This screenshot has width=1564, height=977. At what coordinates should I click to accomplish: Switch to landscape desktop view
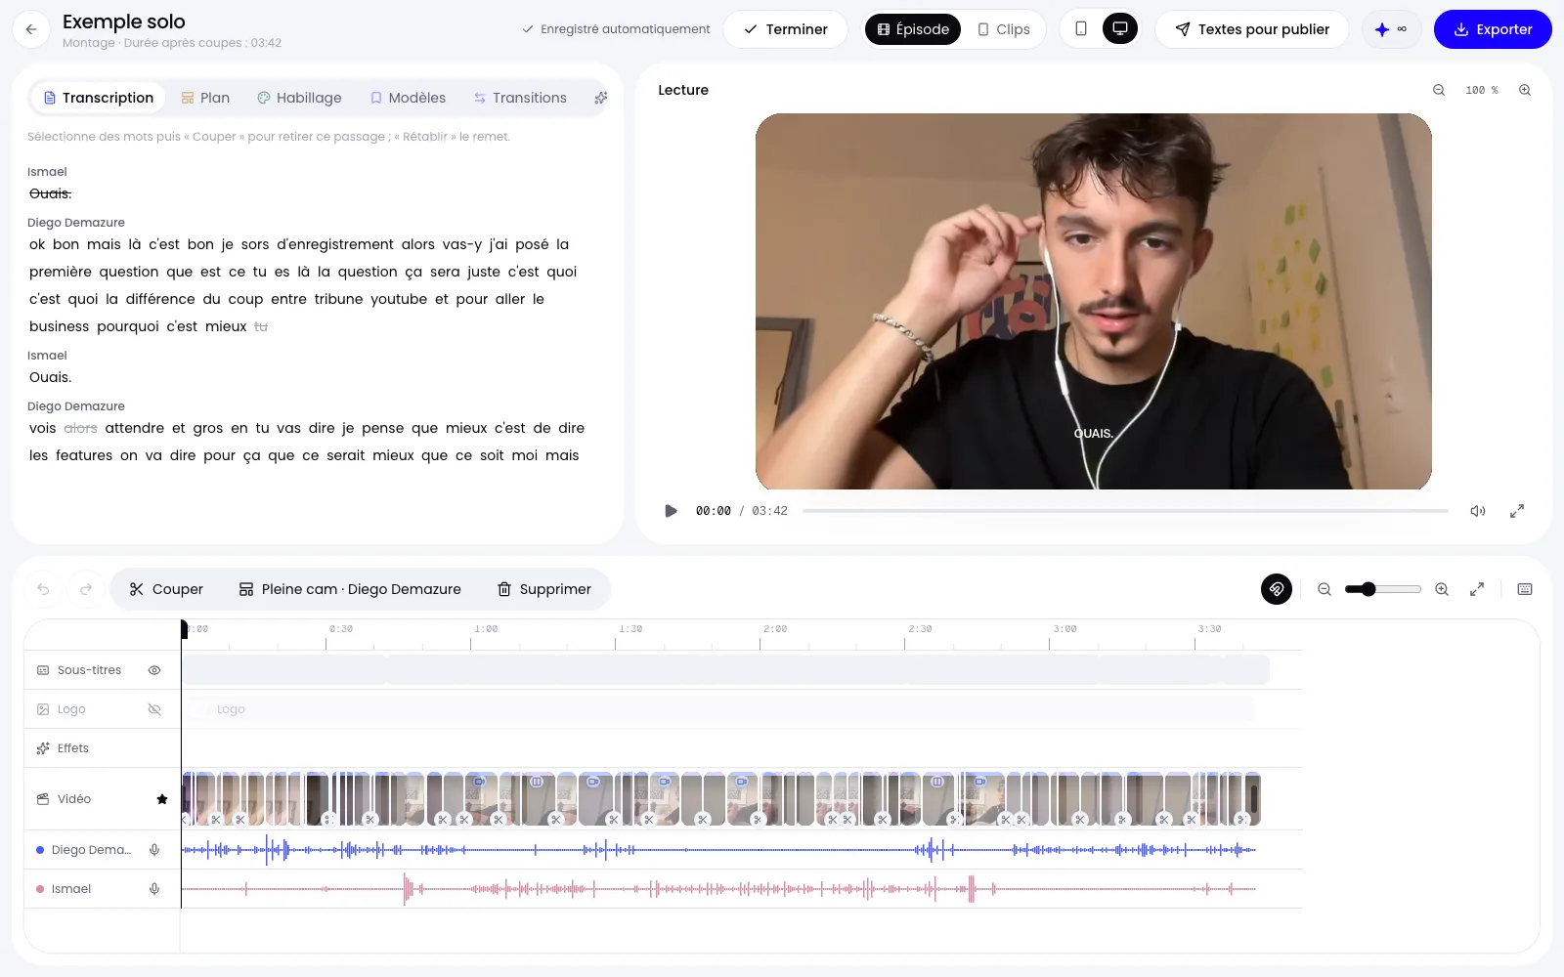(1120, 29)
